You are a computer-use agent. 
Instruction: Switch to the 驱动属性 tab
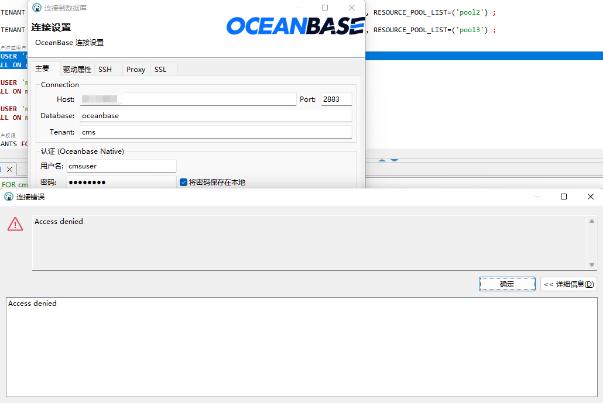[x=77, y=69]
